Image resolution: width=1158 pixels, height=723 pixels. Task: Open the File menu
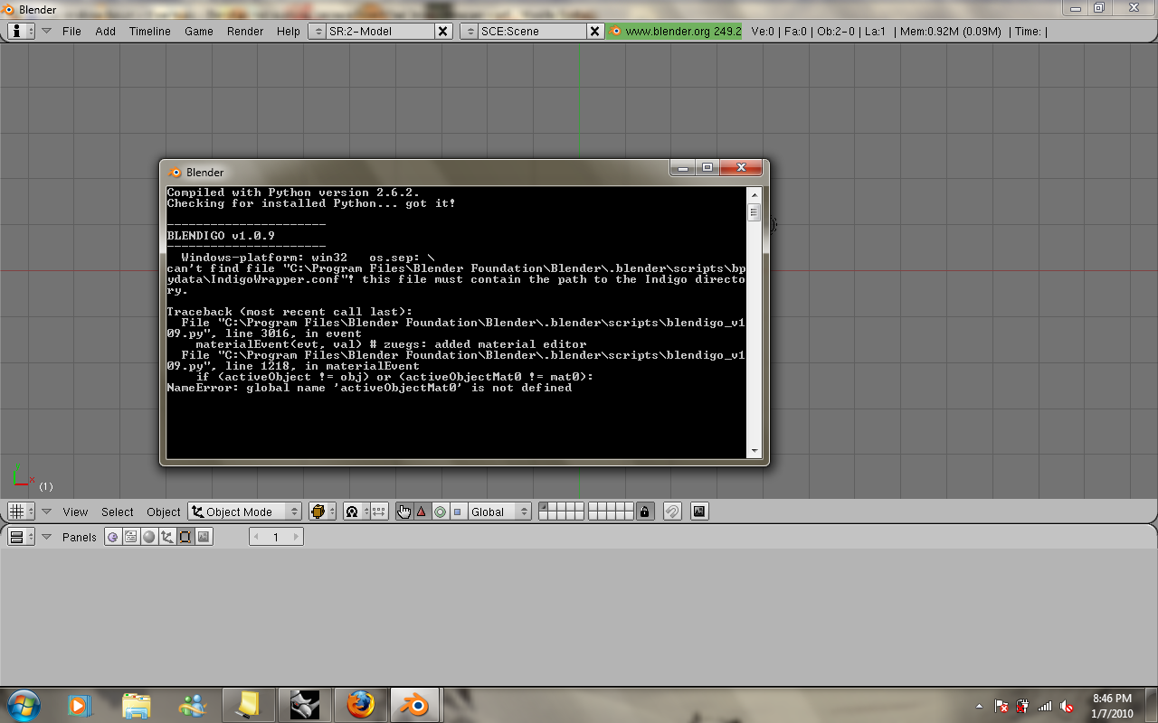tap(71, 31)
